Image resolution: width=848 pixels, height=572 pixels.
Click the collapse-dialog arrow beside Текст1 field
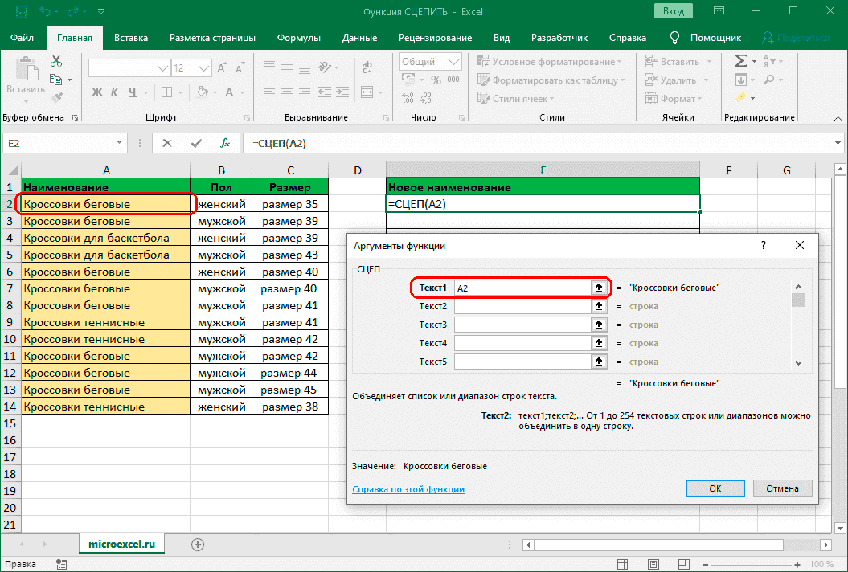[x=599, y=288]
